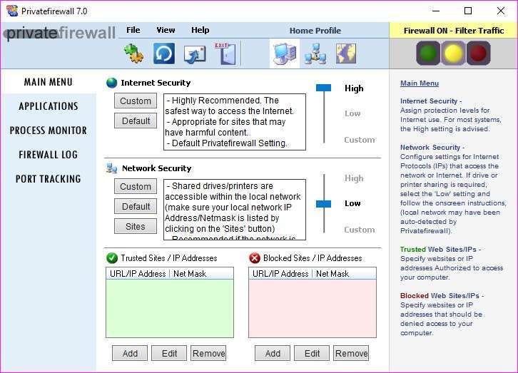This screenshot has height=373, width=518.
Task: Open the View menu
Action: tap(166, 30)
